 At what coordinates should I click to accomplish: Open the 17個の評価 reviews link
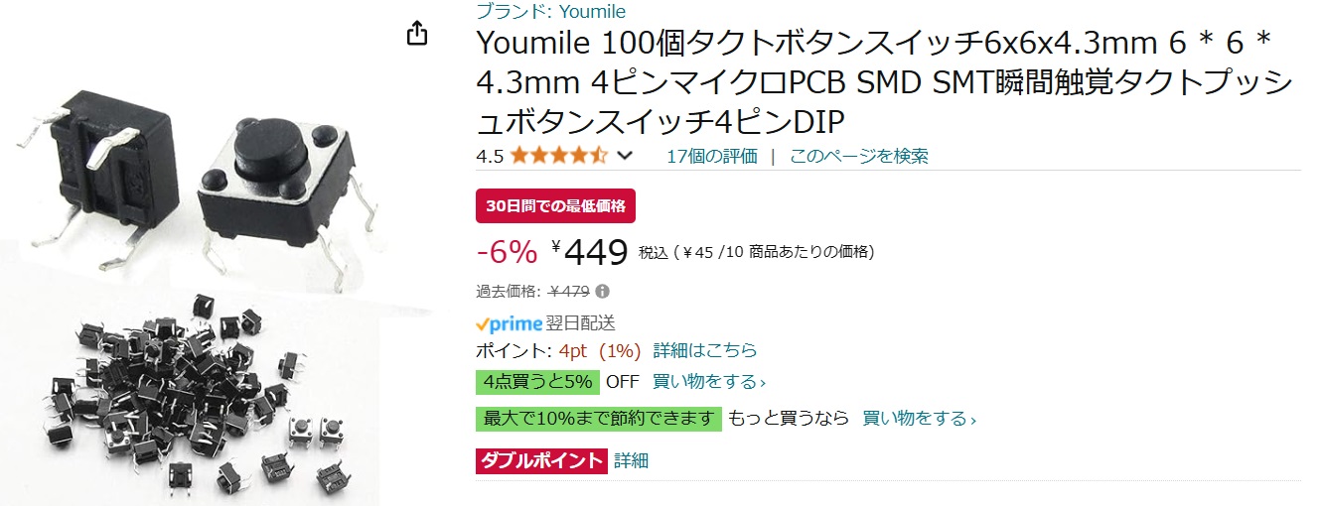[x=712, y=156]
